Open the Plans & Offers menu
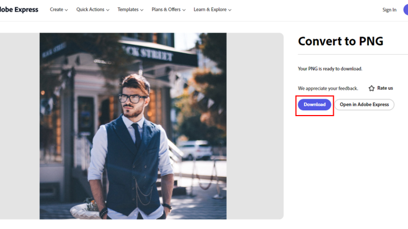Viewport: 408px width, 229px height. pos(166,10)
